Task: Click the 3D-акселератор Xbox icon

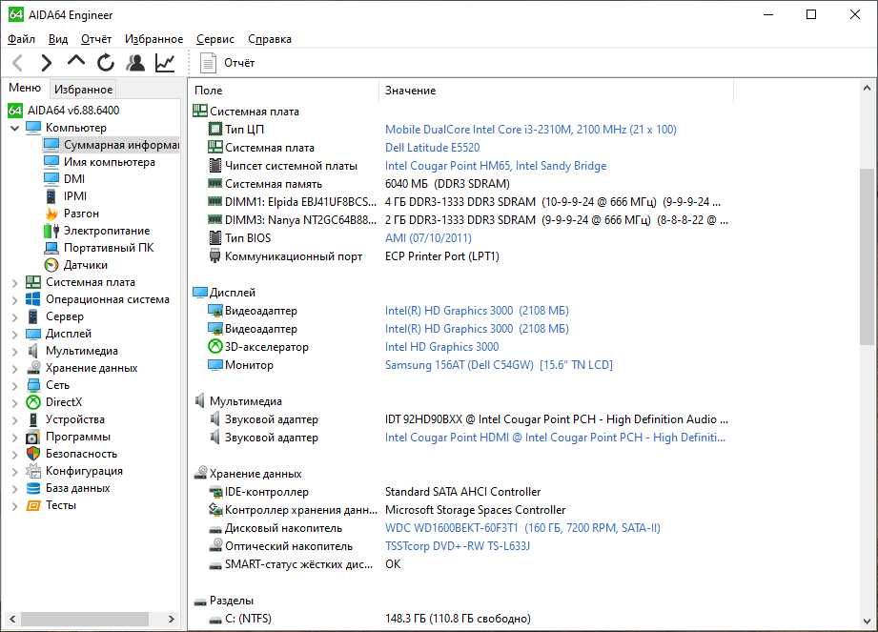Action: (215, 347)
